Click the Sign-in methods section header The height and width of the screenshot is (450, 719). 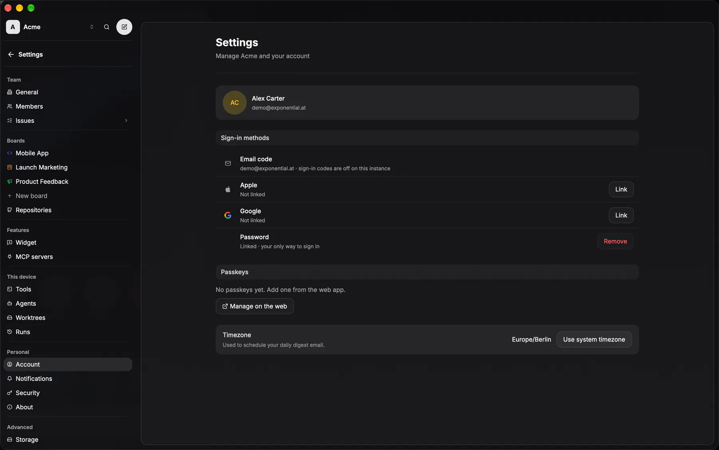coord(427,138)
